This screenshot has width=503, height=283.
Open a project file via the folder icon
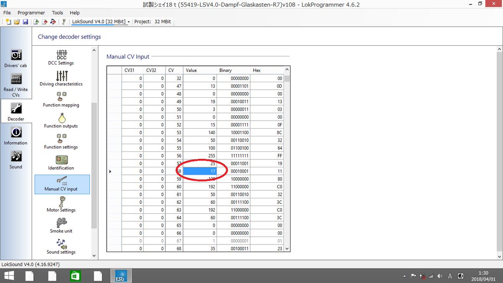click(17, 22)
